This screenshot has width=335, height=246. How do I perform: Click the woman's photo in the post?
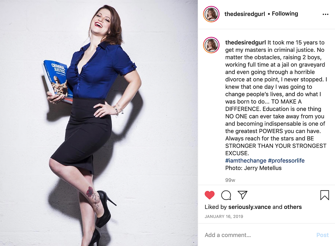(x=99, y=123)
